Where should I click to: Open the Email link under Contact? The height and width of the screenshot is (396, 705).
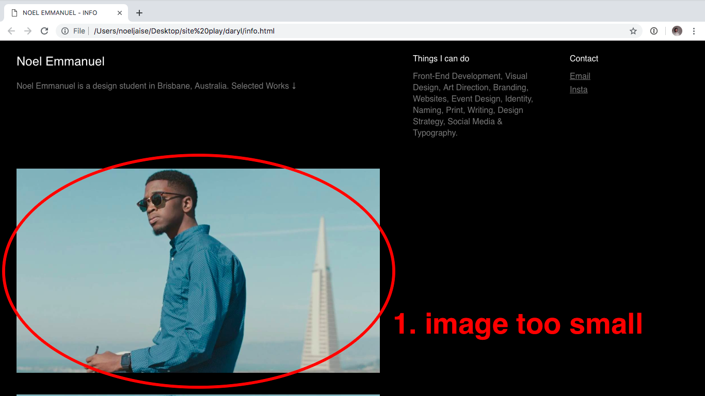pos(580,76)
